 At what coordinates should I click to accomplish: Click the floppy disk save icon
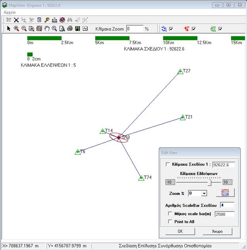[x=77, y=28]
